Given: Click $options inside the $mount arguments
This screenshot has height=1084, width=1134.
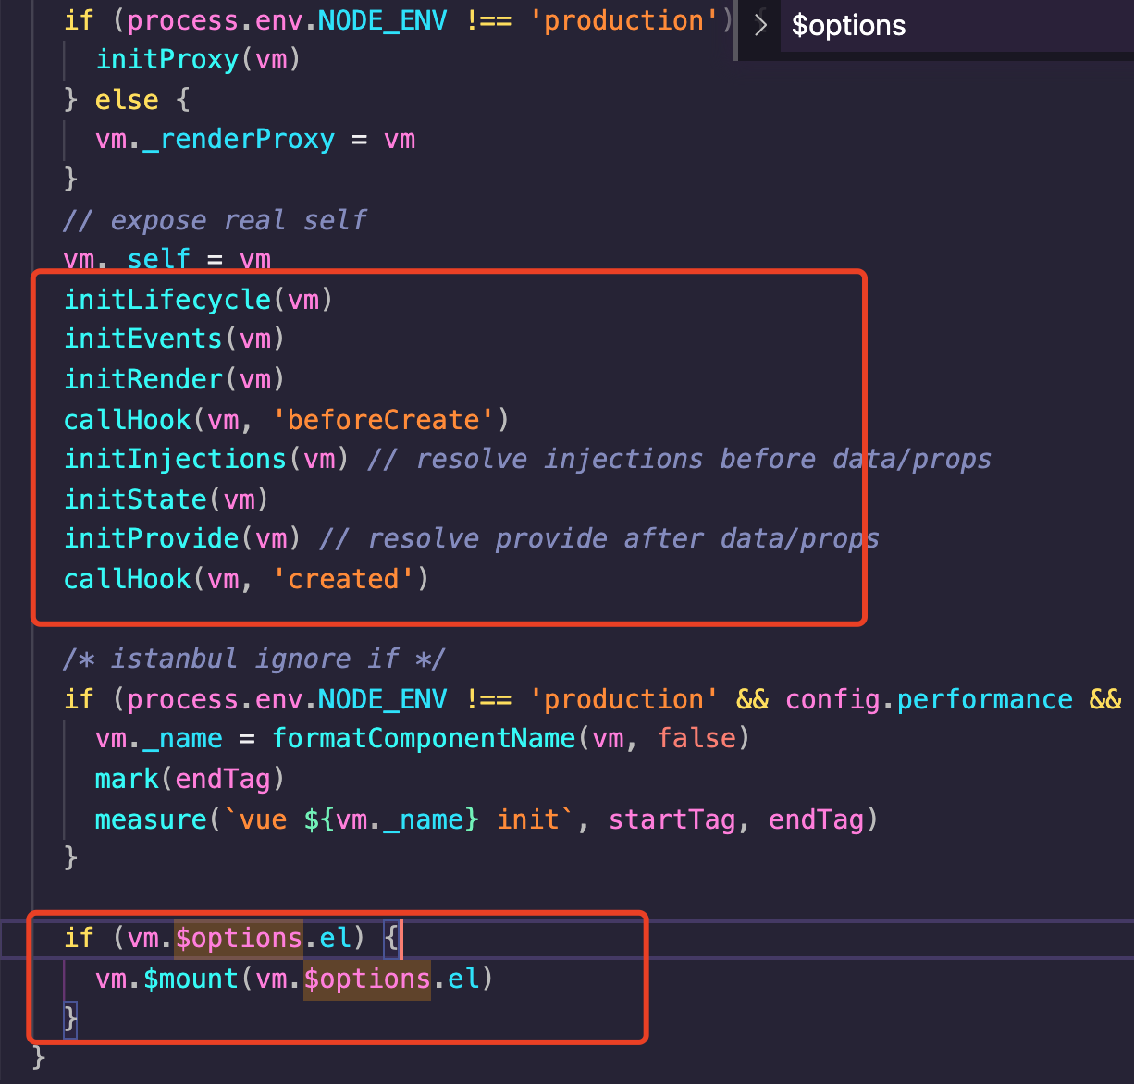Looking at the screenshot, I should [367, 979].
